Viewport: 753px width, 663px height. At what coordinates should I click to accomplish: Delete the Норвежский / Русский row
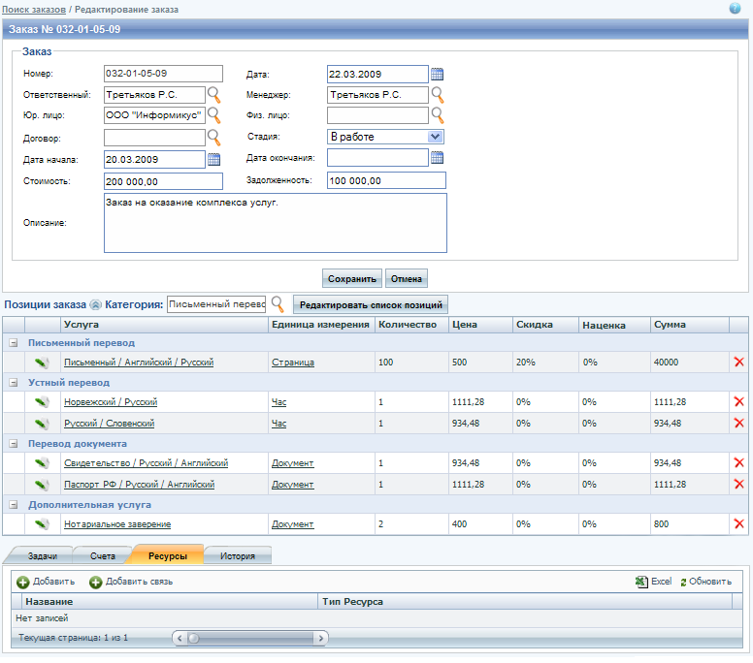(738, 401)
